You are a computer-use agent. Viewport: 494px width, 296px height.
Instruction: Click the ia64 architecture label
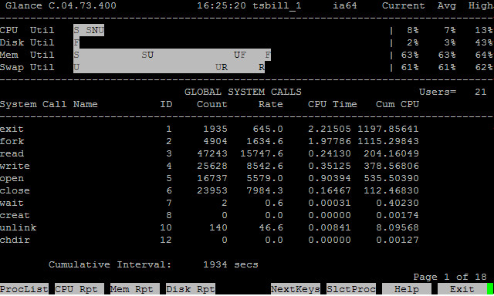pos(345,5)
